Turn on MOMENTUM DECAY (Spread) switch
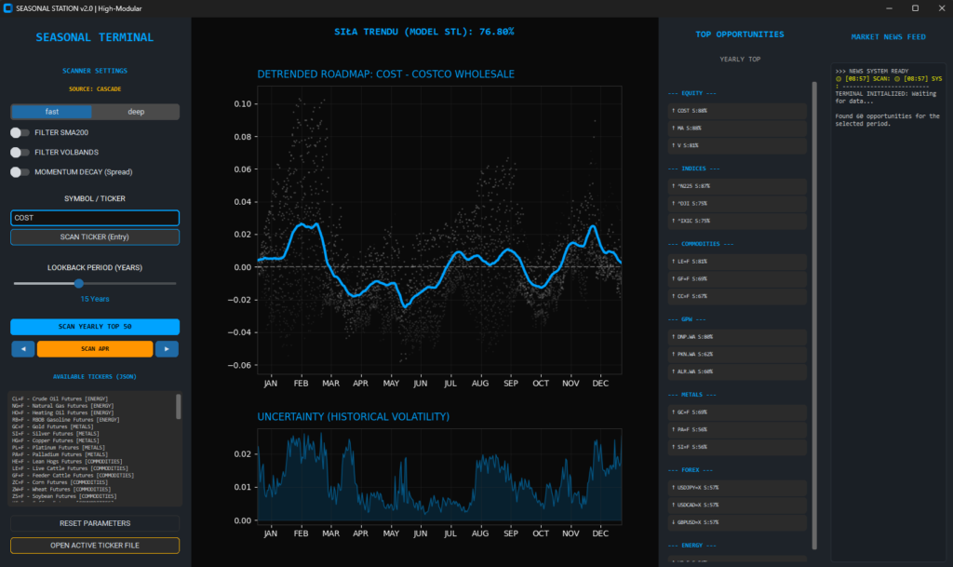This screenshot has height=567, width=953. click(x=20, y=172)
